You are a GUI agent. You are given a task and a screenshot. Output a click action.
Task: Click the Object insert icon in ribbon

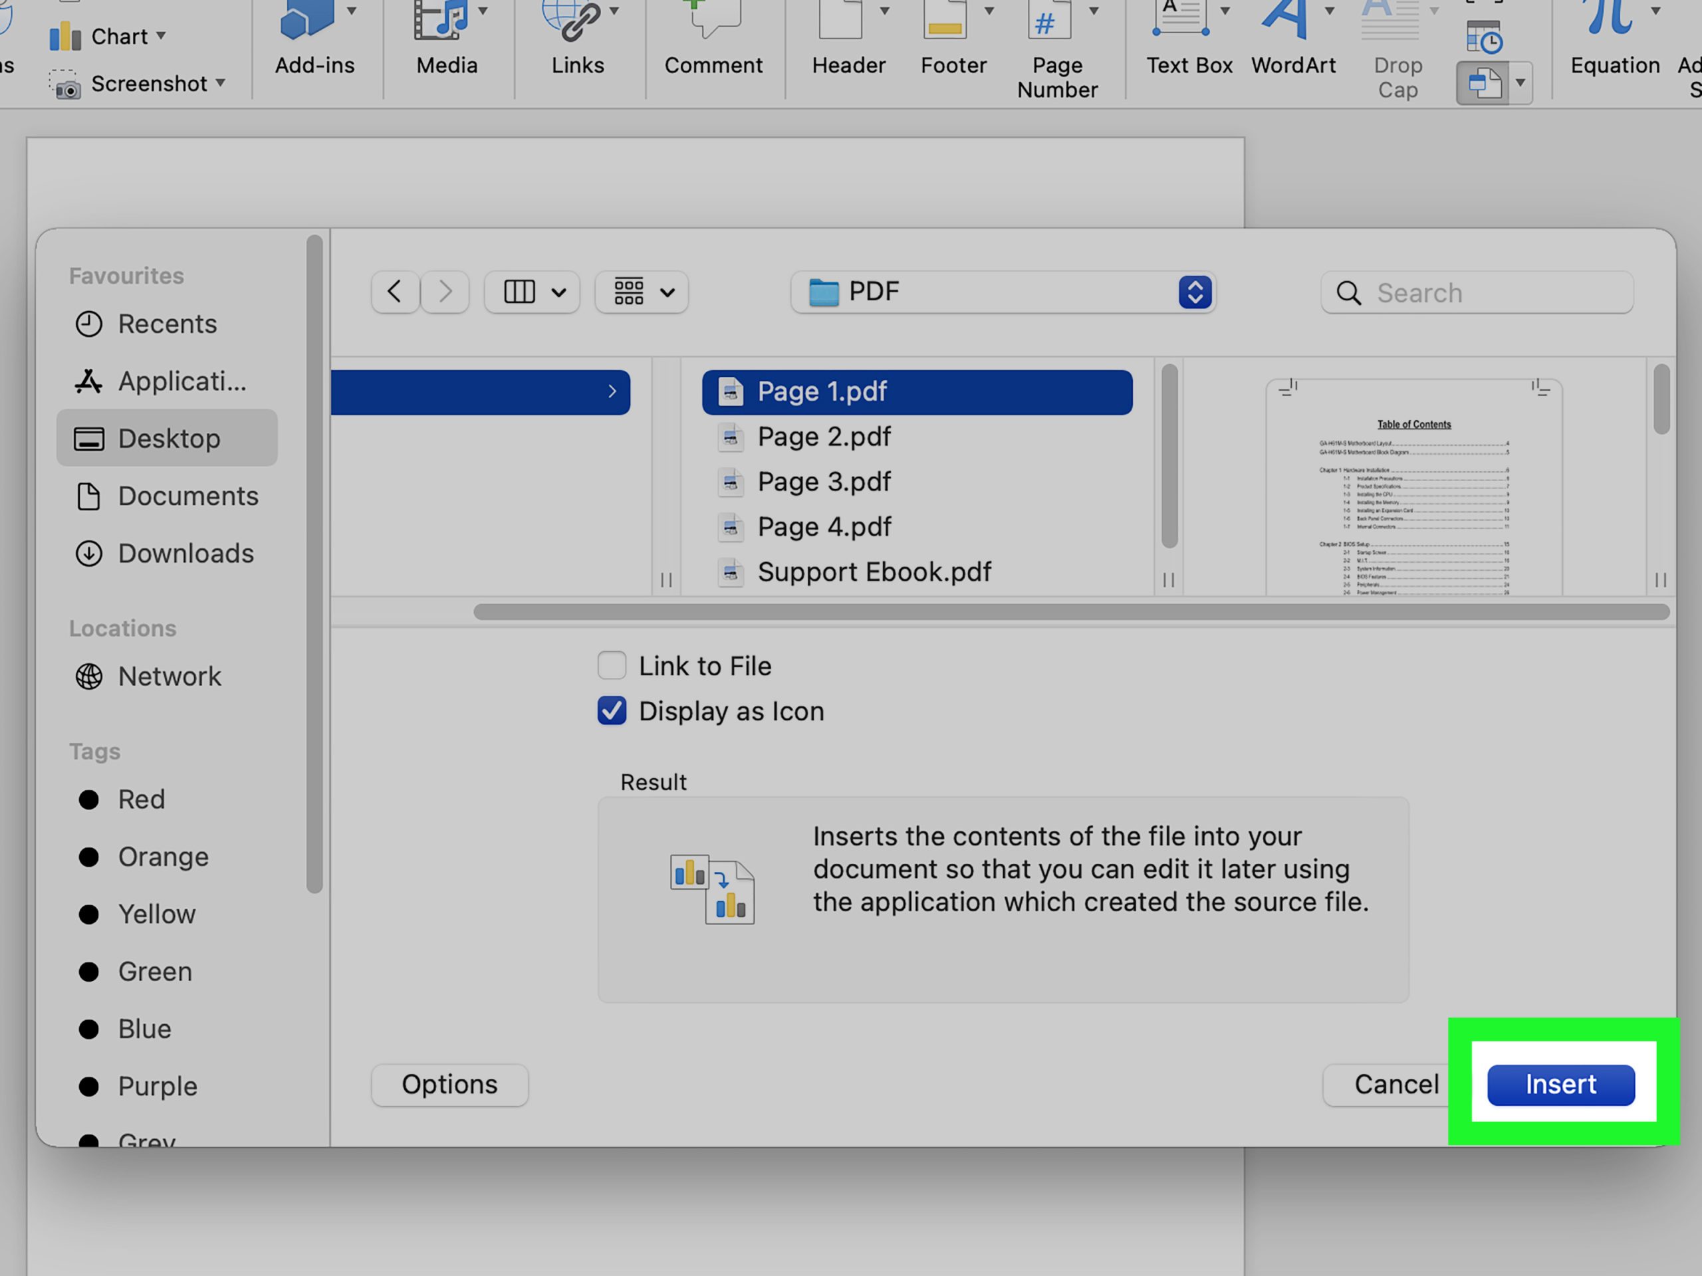tap(1484, 83)
